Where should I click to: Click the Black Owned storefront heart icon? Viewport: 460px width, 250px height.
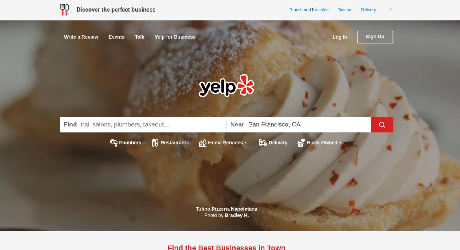point(301,143)
